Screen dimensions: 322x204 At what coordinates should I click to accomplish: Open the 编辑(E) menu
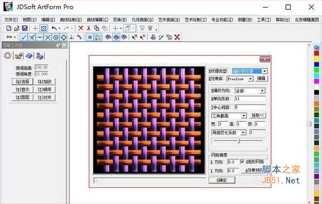coord(48,19)
